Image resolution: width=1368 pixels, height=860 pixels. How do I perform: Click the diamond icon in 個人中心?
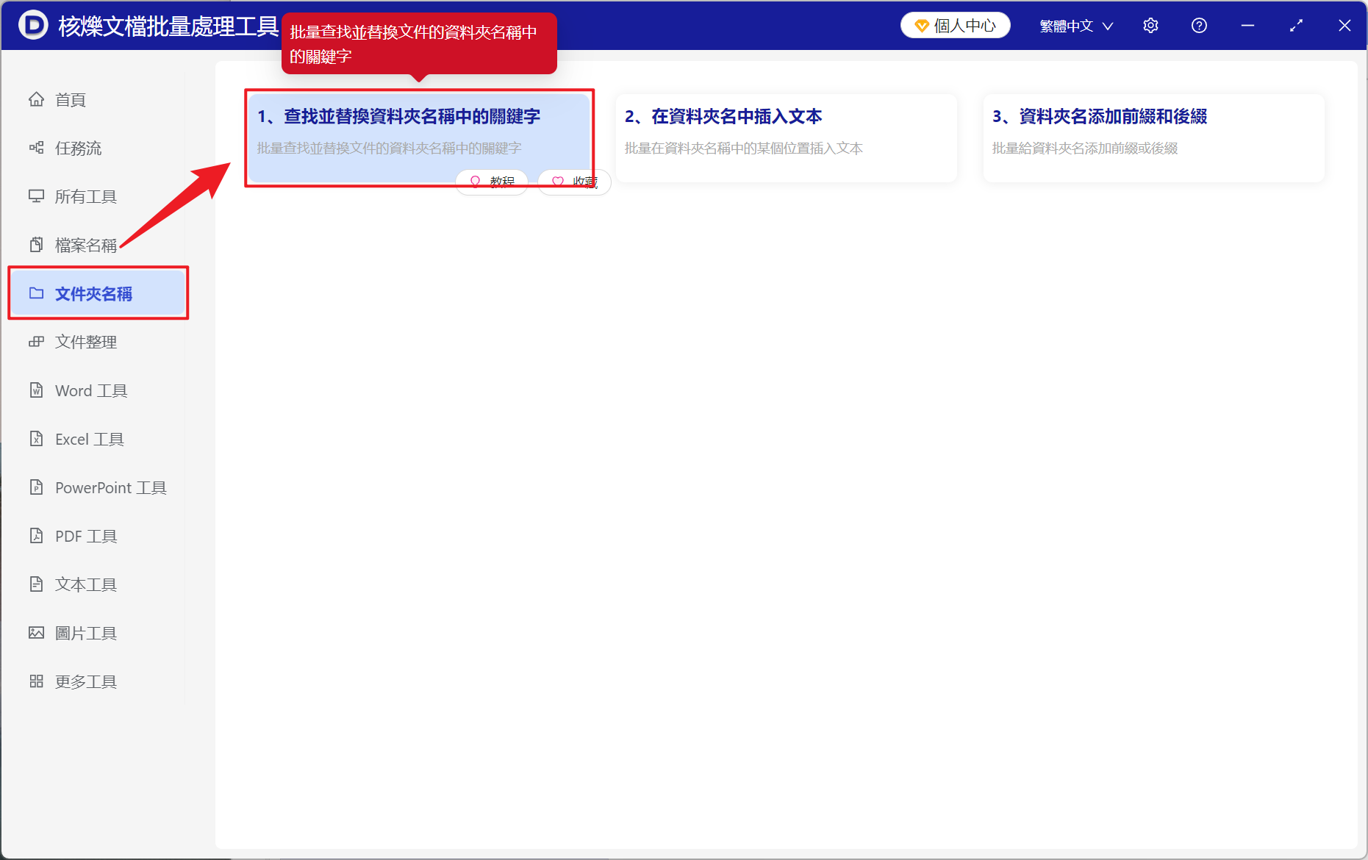coord(921,26)
